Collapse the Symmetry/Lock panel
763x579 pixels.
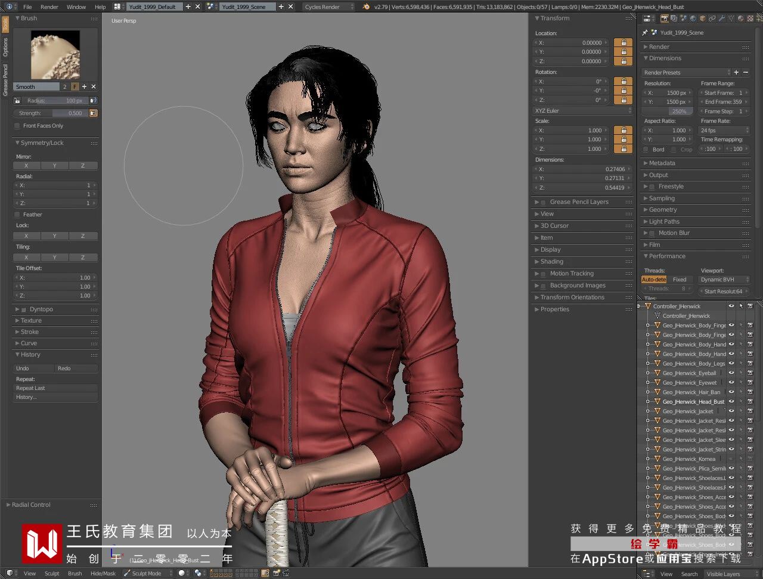pos(42,143)
